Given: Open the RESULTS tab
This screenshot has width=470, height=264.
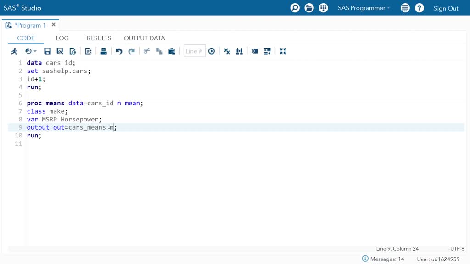Looking at the screenshot, I should (x=99, y=38).
